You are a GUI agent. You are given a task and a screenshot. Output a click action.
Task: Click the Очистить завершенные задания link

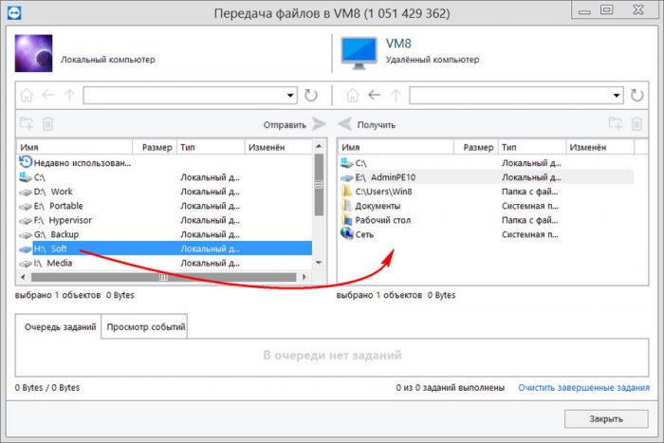583,388
